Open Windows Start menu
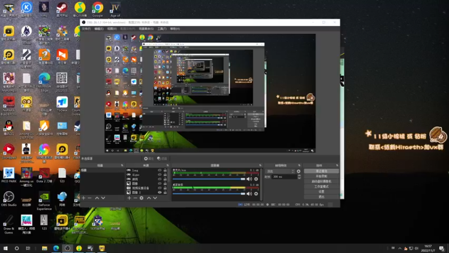Image resolution: width=449 pixels, height=253 pixels. [5, 248]
